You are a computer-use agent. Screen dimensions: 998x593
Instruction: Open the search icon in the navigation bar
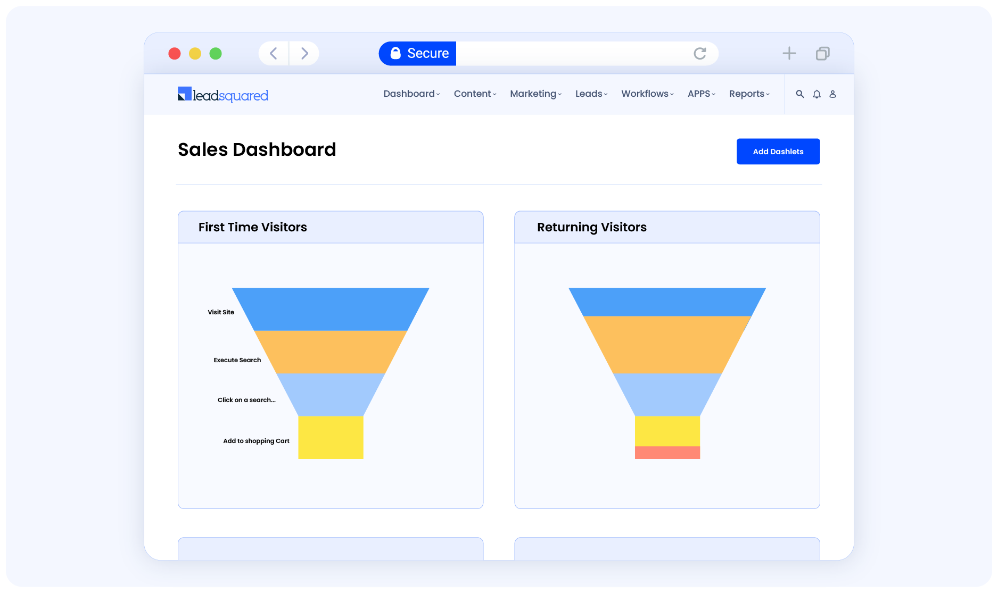(800, 94)
